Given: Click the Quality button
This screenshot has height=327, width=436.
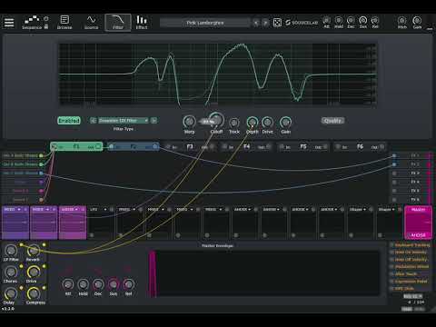Looking at the screenshot, I should [332, 121].
